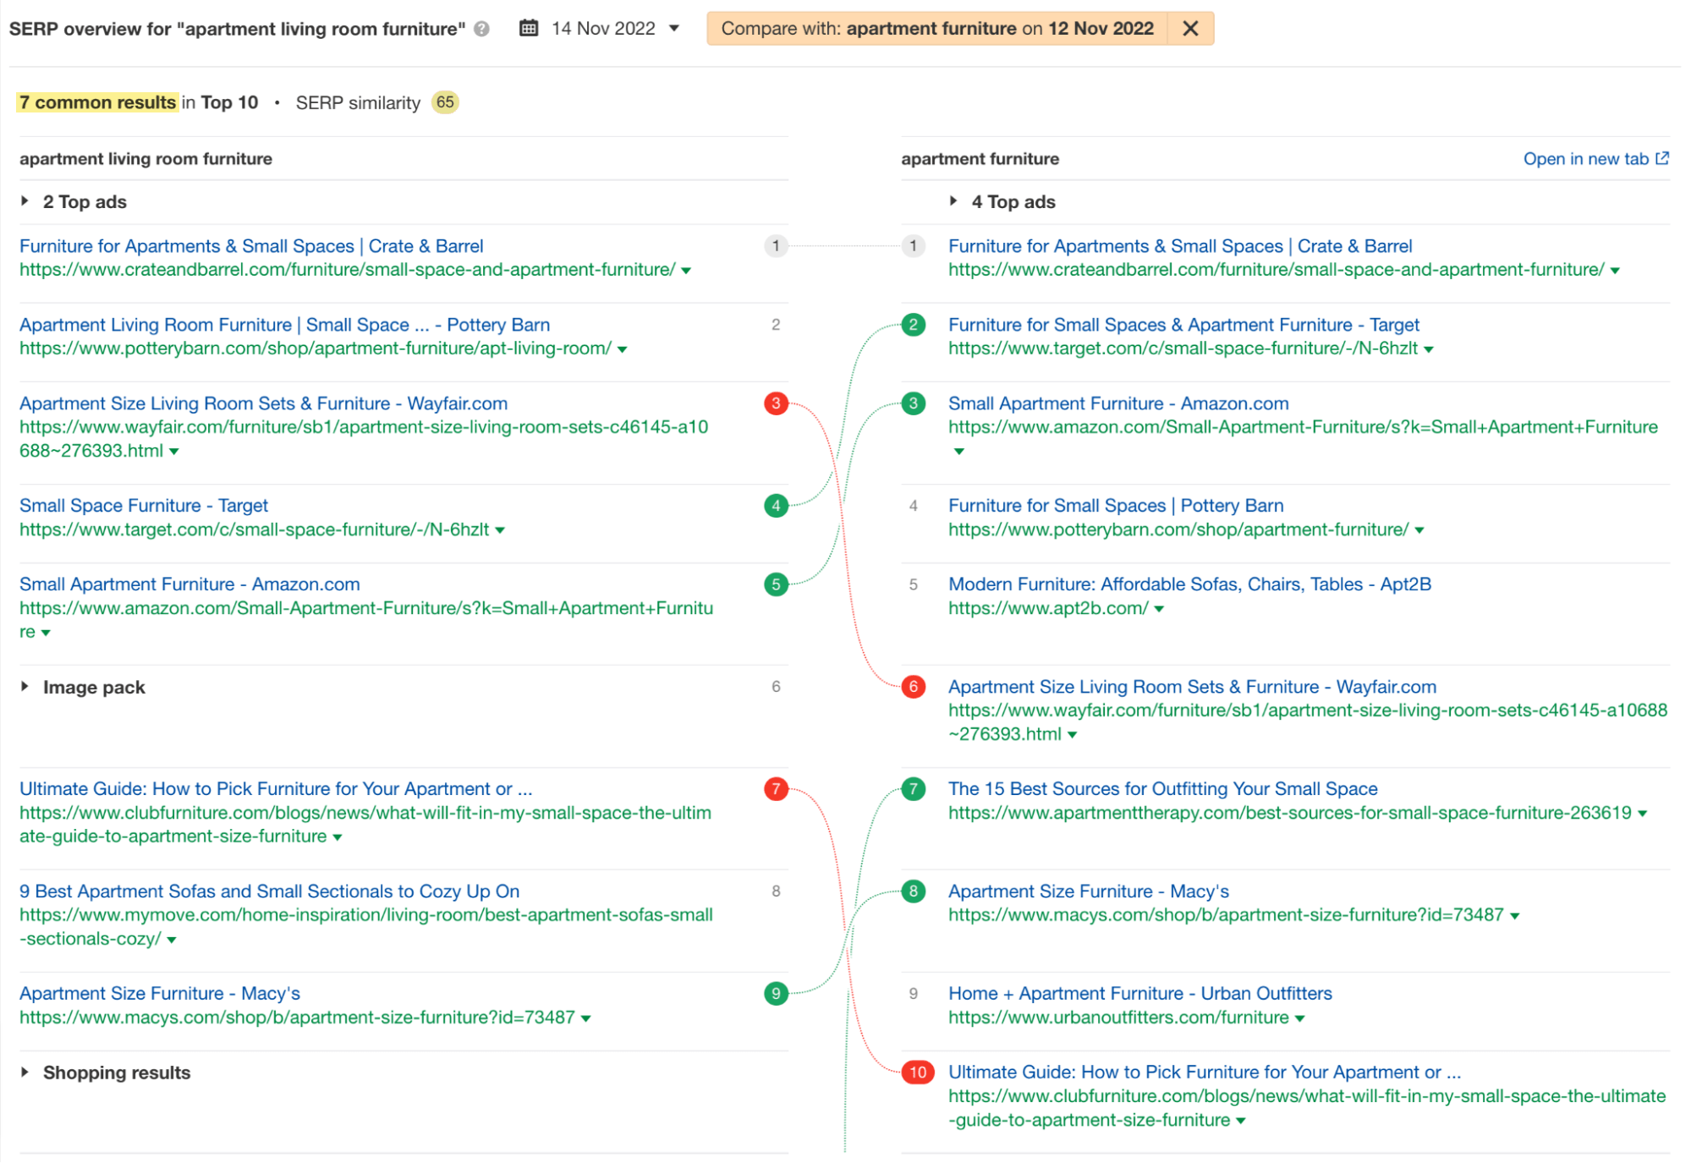Click the calendar icon beside the date

[x=529, y=28]
